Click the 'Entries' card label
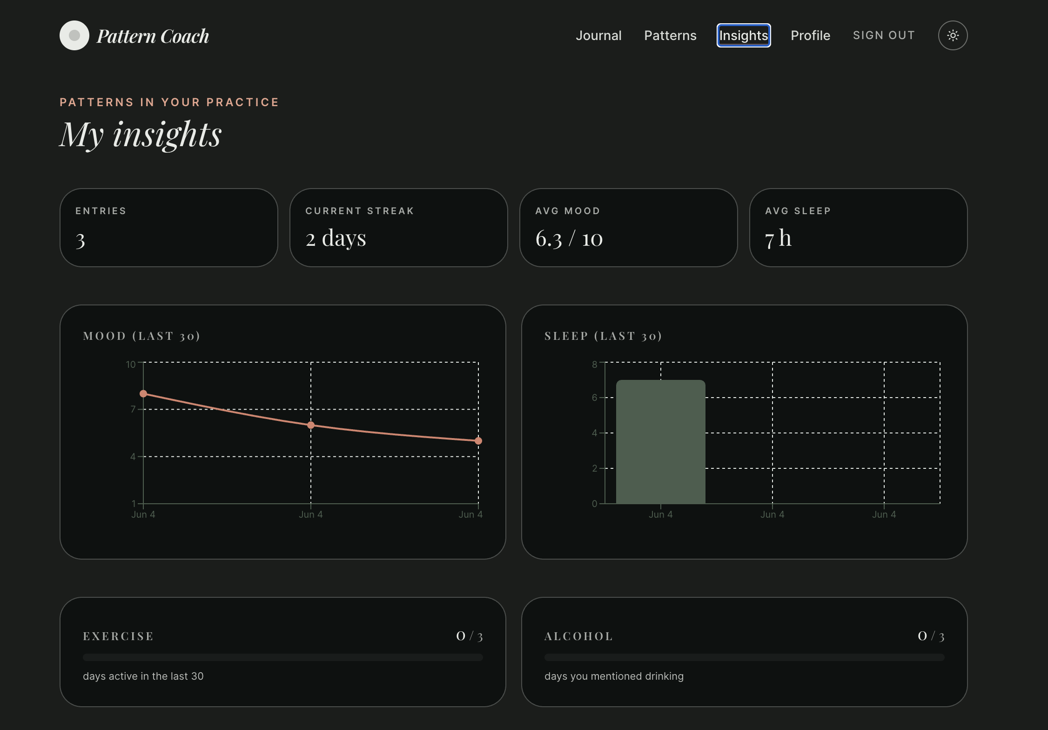Screen dimensions: 1048x730 [101, 211]
